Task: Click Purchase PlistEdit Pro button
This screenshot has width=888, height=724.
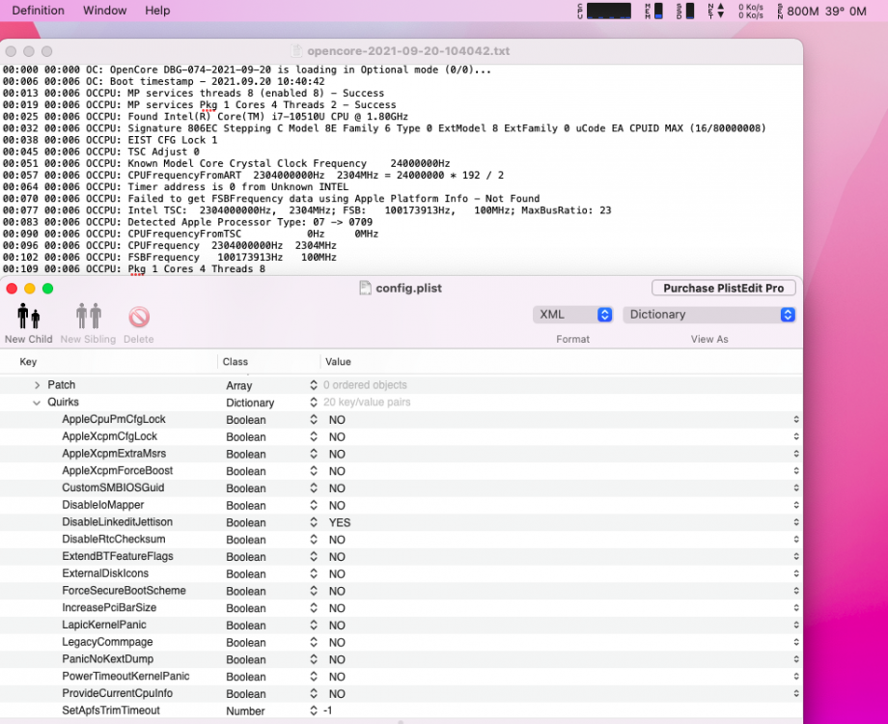Action: [723, 288]
